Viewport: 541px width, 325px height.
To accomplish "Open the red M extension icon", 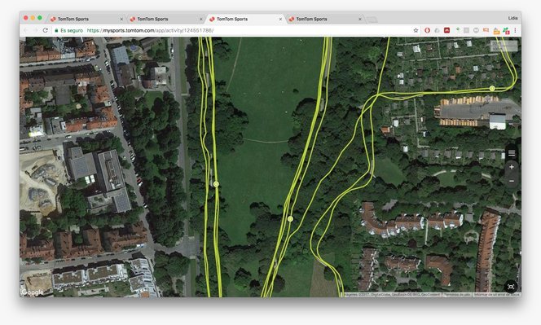I will pyautogui.click(x=446, y=30).
